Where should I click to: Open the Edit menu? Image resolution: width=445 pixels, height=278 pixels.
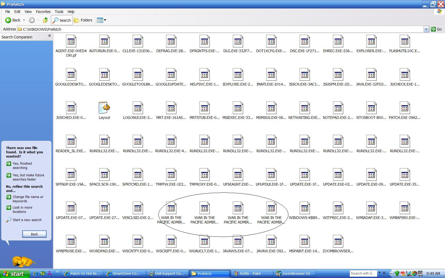pos(17,12)
